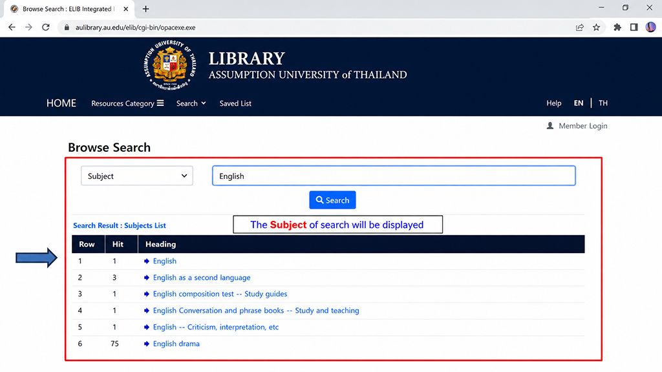Open the Chrome profile avatar
This screenshot has width=662, height=372.
(650, 27)
